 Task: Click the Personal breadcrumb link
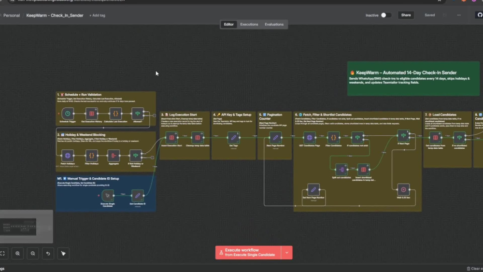(x=12, y=15)
